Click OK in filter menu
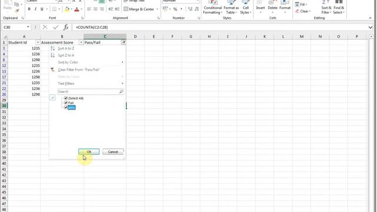The height and width of the screenshot is (212, 377). (x=89, y=152)
